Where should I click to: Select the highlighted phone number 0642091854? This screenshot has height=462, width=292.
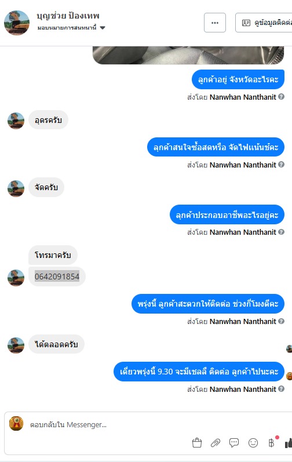pos(57,277)
